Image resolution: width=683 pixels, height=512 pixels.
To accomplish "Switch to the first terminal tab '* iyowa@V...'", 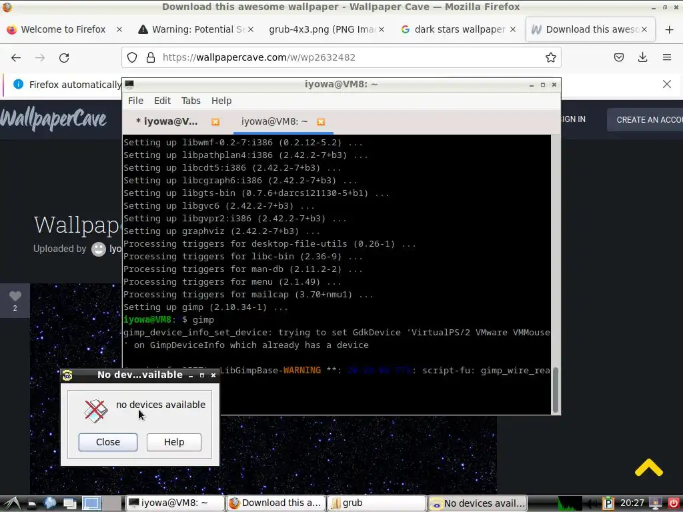I will tap(166, 121).
